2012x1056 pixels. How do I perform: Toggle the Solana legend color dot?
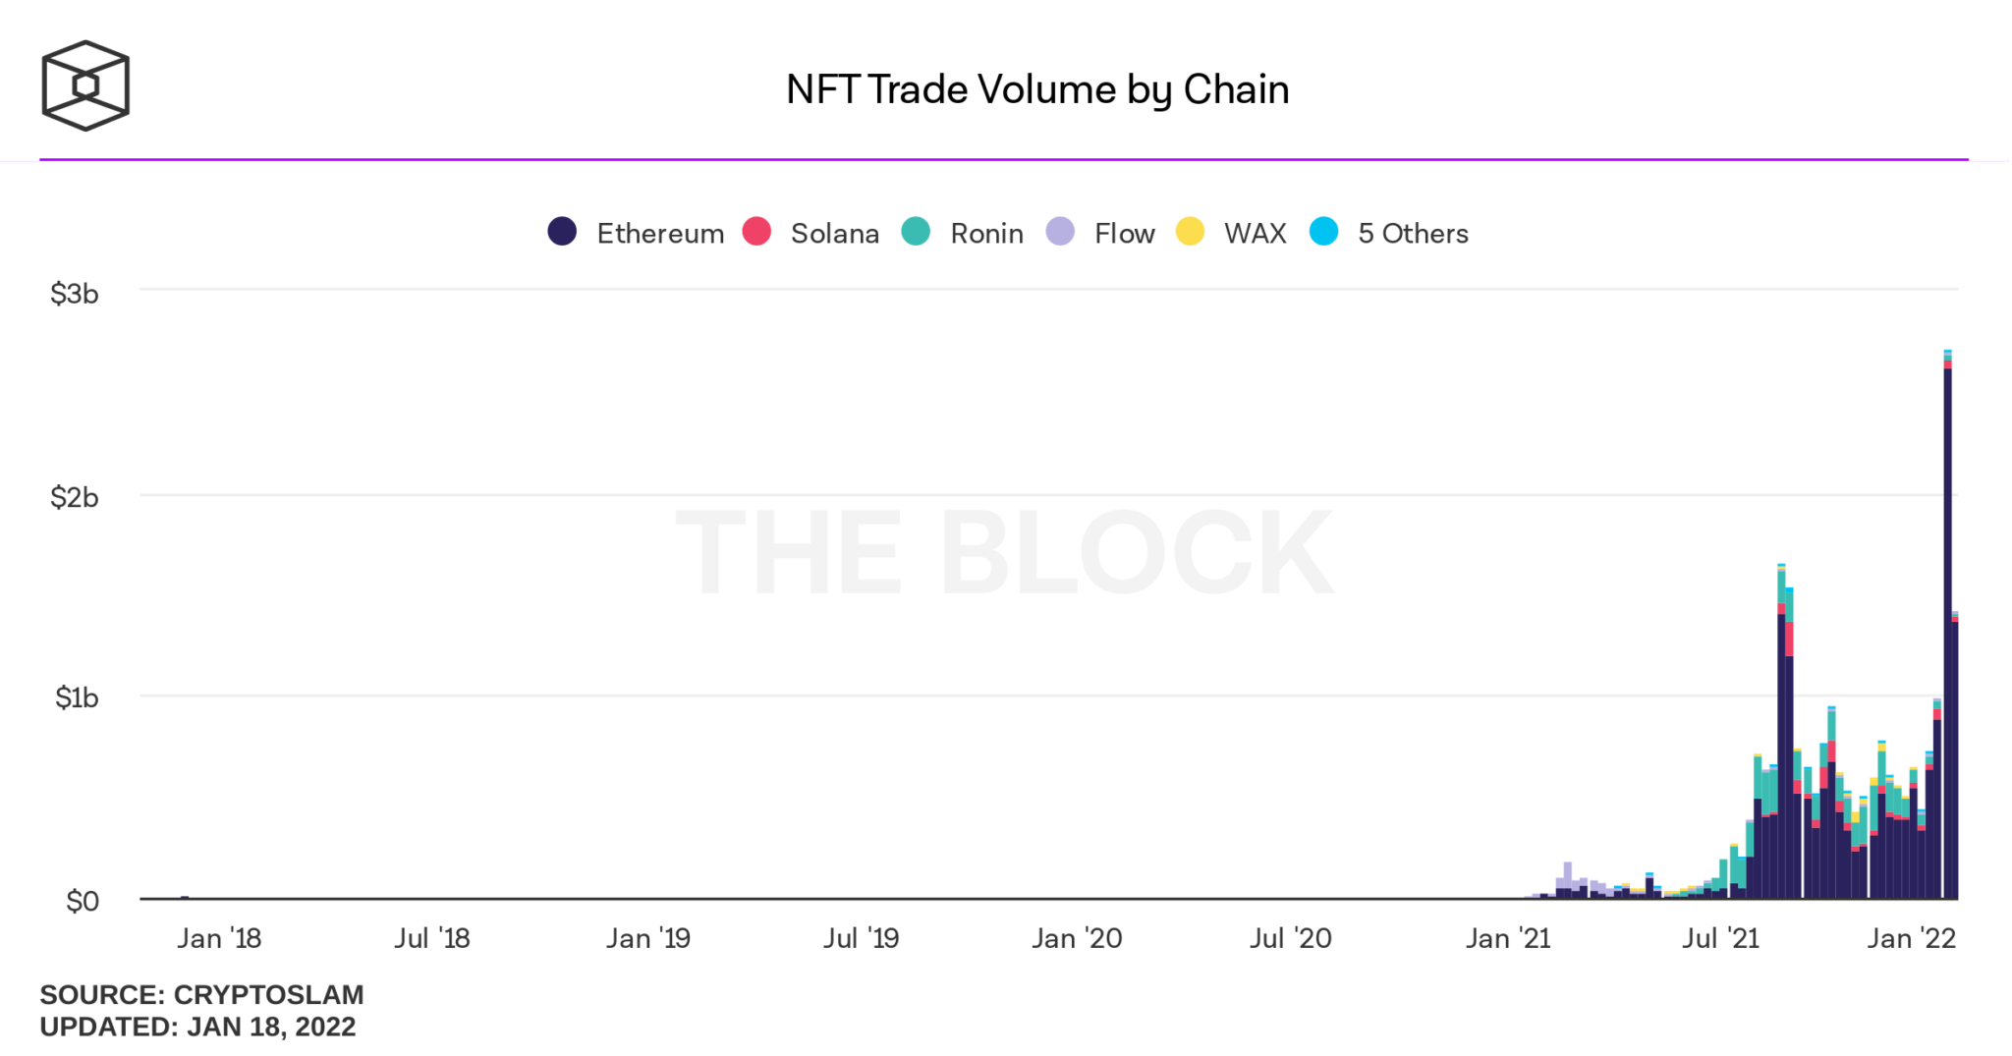click(x=756, y=232)
